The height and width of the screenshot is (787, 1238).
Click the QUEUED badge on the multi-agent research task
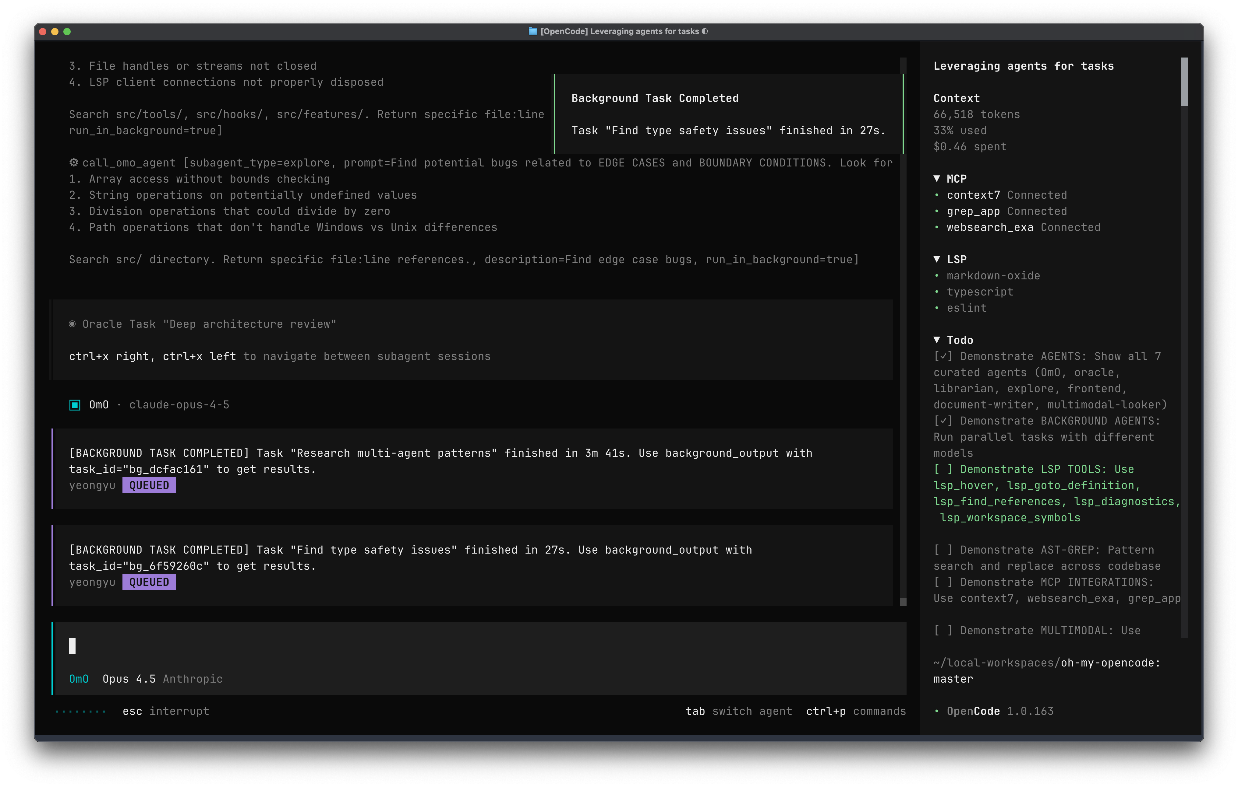[x=149, y=484]
